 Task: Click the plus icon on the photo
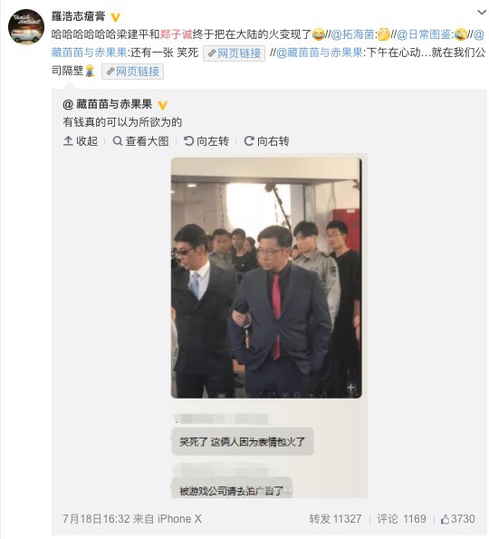(x=350, y=388)
